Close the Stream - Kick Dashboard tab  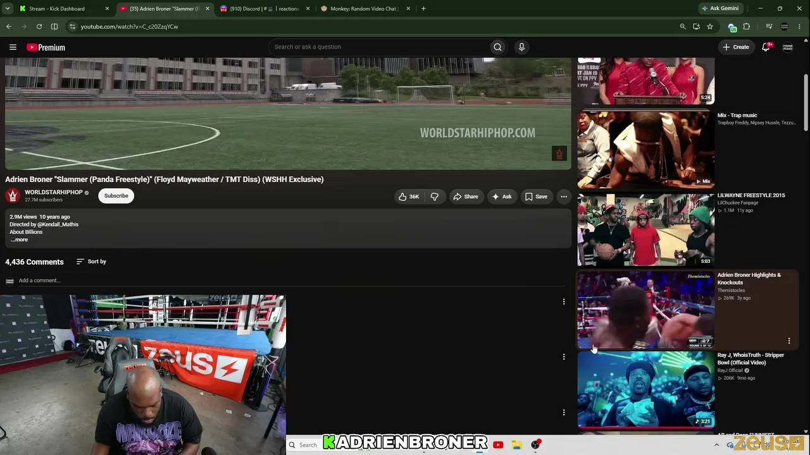(x=107, y=9)
